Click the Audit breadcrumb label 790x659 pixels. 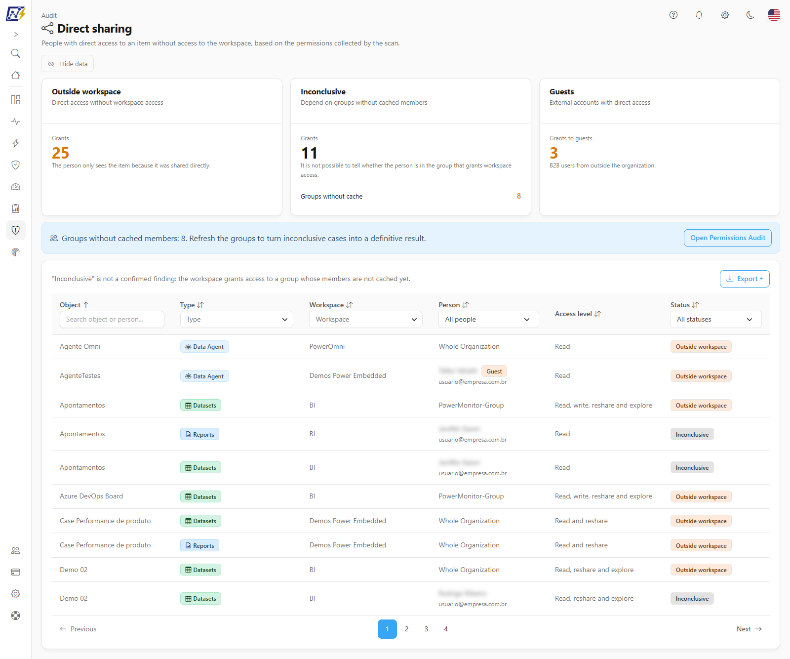[49, 15]
